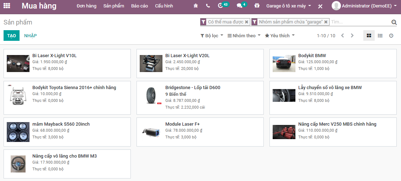This screenshot has height=181, width=401.
Task: Expand the Nhóm theo dropdown
Action: click(x=244, y=35)
